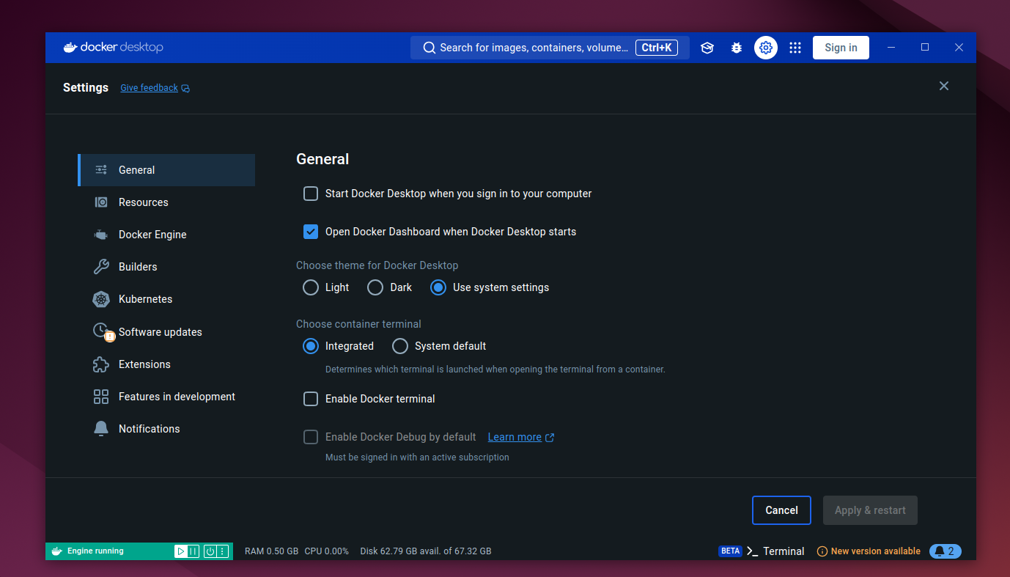The image size is (1010, 577).
Task: Click the RAM 0.50 GB status text
Action: [x=271, y=551]
